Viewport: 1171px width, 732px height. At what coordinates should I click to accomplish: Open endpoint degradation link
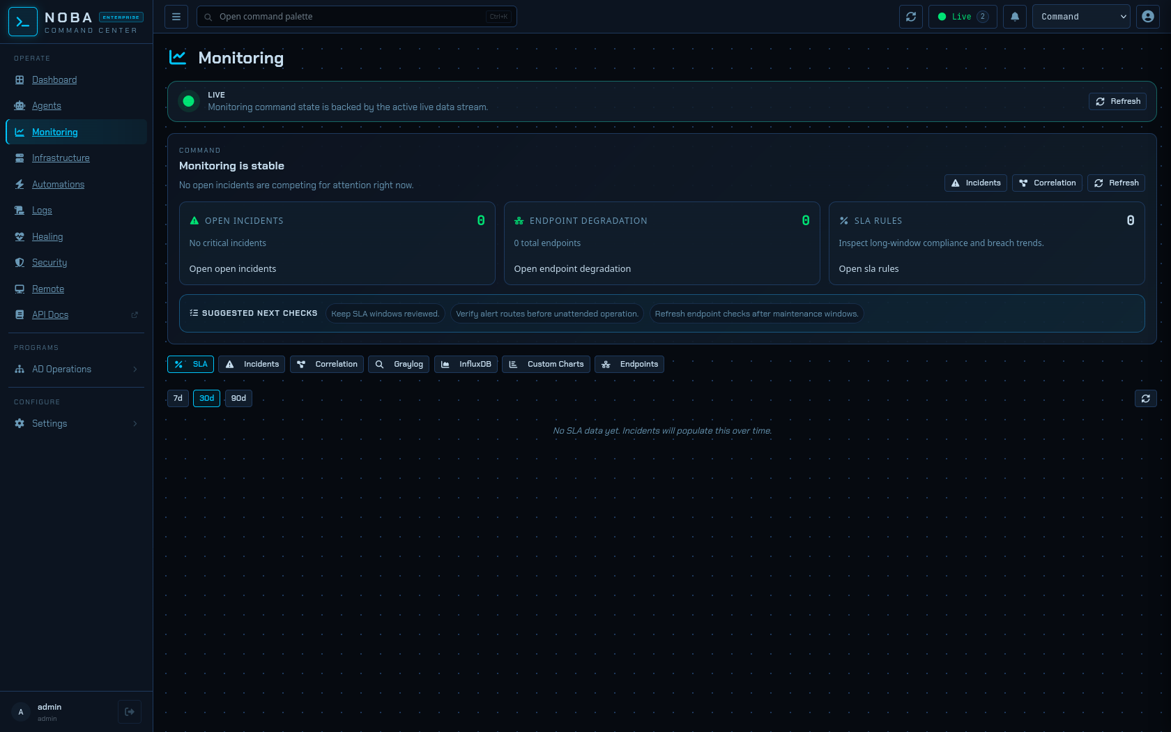click(572, 269)
